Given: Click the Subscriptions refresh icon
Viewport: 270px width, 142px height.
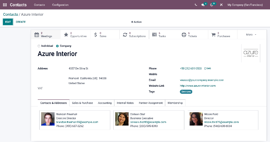Looking at the screenshot, I should [125, 35].
